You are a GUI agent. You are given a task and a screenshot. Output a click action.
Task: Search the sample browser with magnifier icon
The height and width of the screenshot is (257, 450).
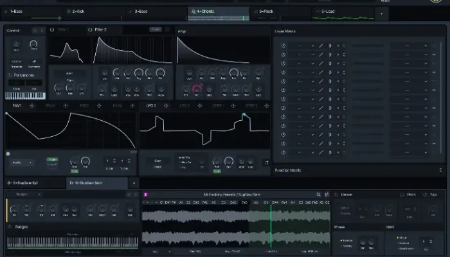318,194
